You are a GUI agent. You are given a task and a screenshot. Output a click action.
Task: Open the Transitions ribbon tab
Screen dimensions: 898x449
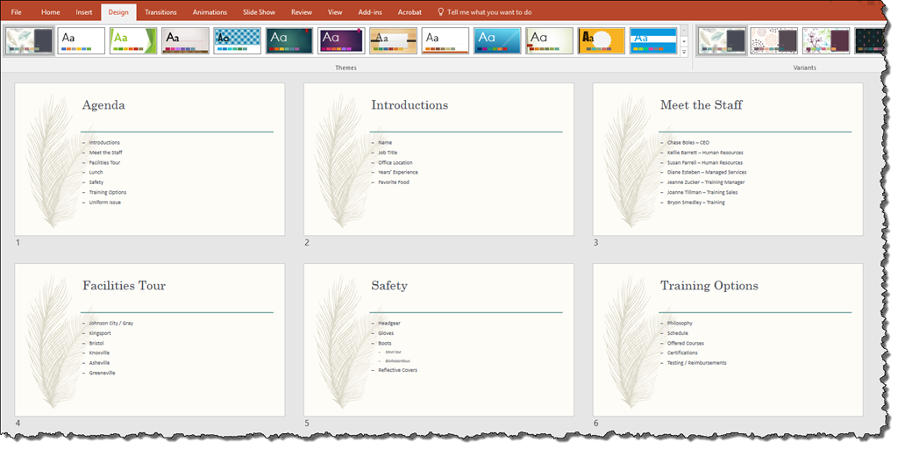(x=160, y=12)
